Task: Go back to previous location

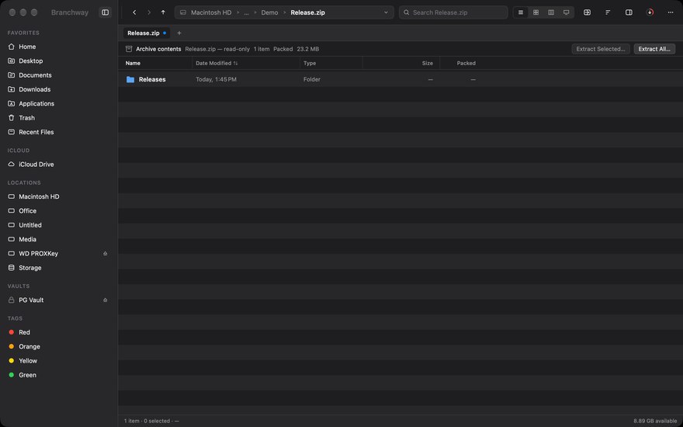Action: point(134,12)
